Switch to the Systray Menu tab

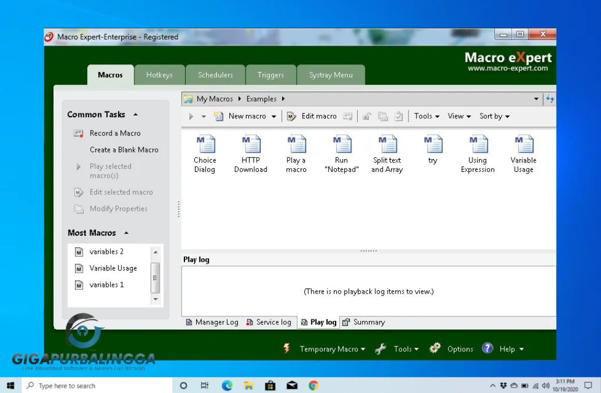click(331, 75)
